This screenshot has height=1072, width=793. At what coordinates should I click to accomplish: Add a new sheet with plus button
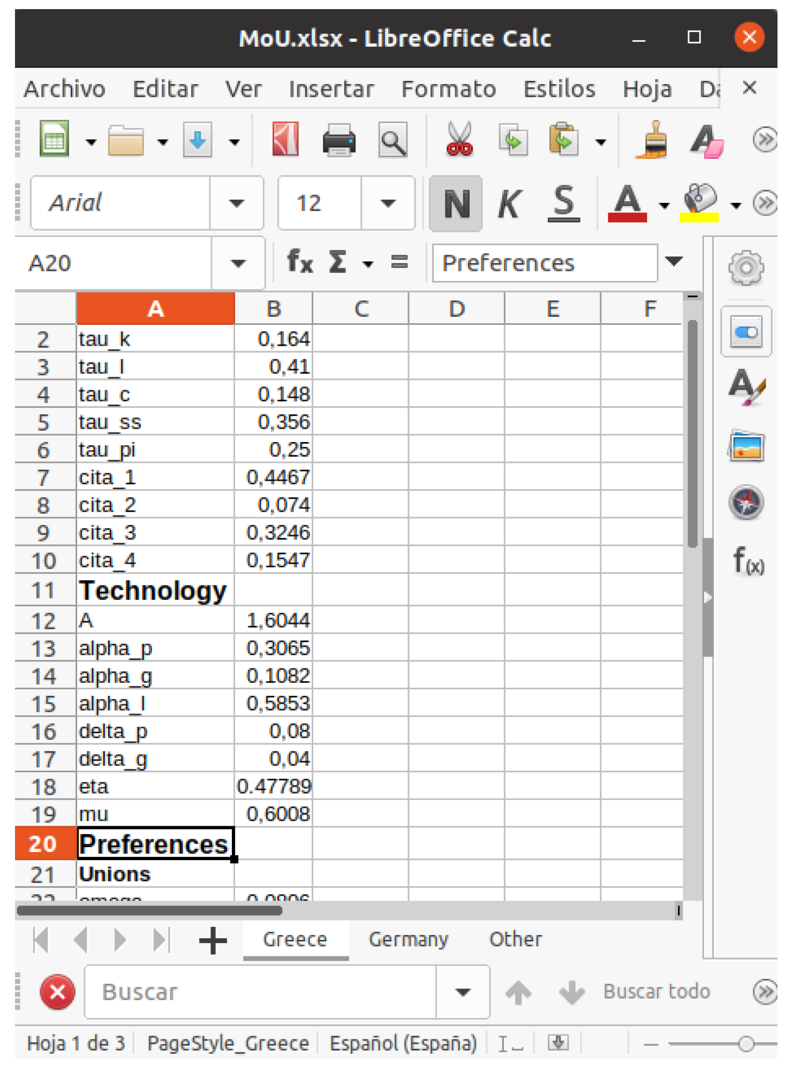(x=213, y=940)
